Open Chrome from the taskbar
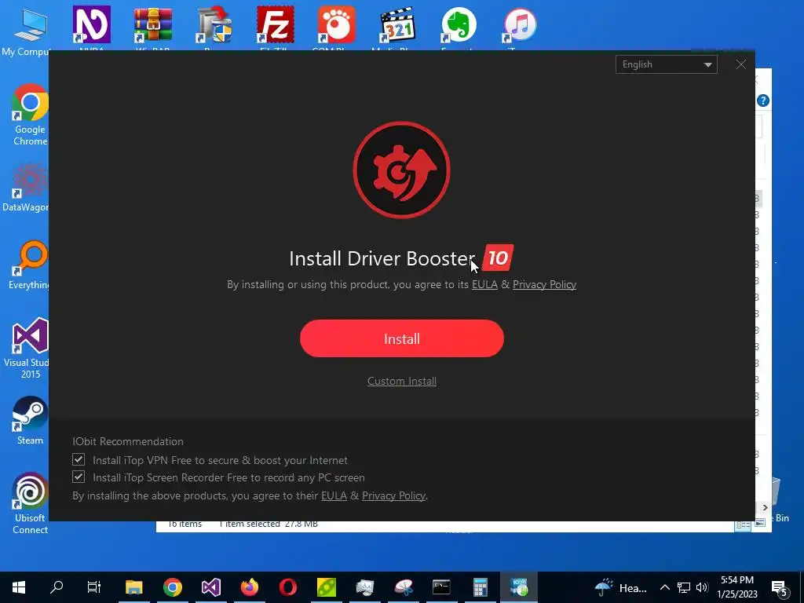This screenshot has height=603, width=804. pyautogui.click(x=172, y=587)
